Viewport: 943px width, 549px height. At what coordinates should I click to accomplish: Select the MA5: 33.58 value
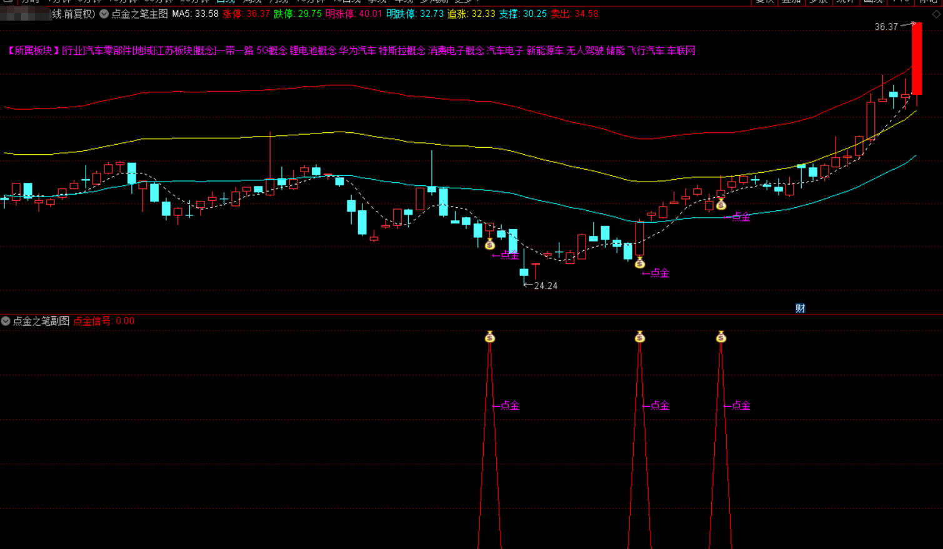tap(196, 14)
